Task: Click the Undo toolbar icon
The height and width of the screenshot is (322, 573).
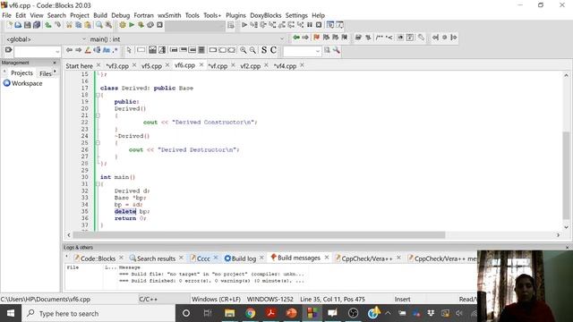Action: click(x=48, y=25)
